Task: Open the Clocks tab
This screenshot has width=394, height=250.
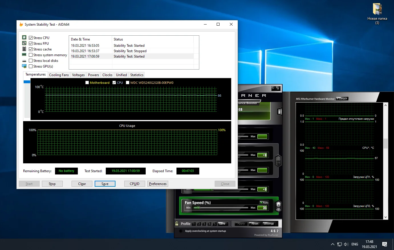Action: (x=107, y=75)
